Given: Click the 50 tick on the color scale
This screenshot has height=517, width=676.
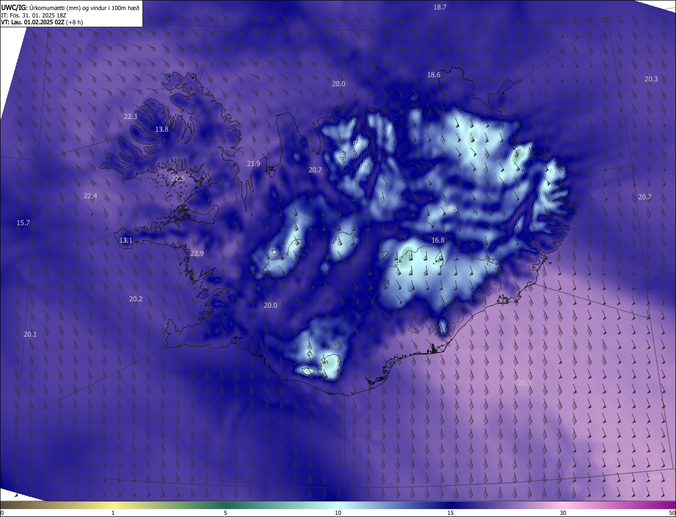Looking at the screenshot, I should 672,513.
